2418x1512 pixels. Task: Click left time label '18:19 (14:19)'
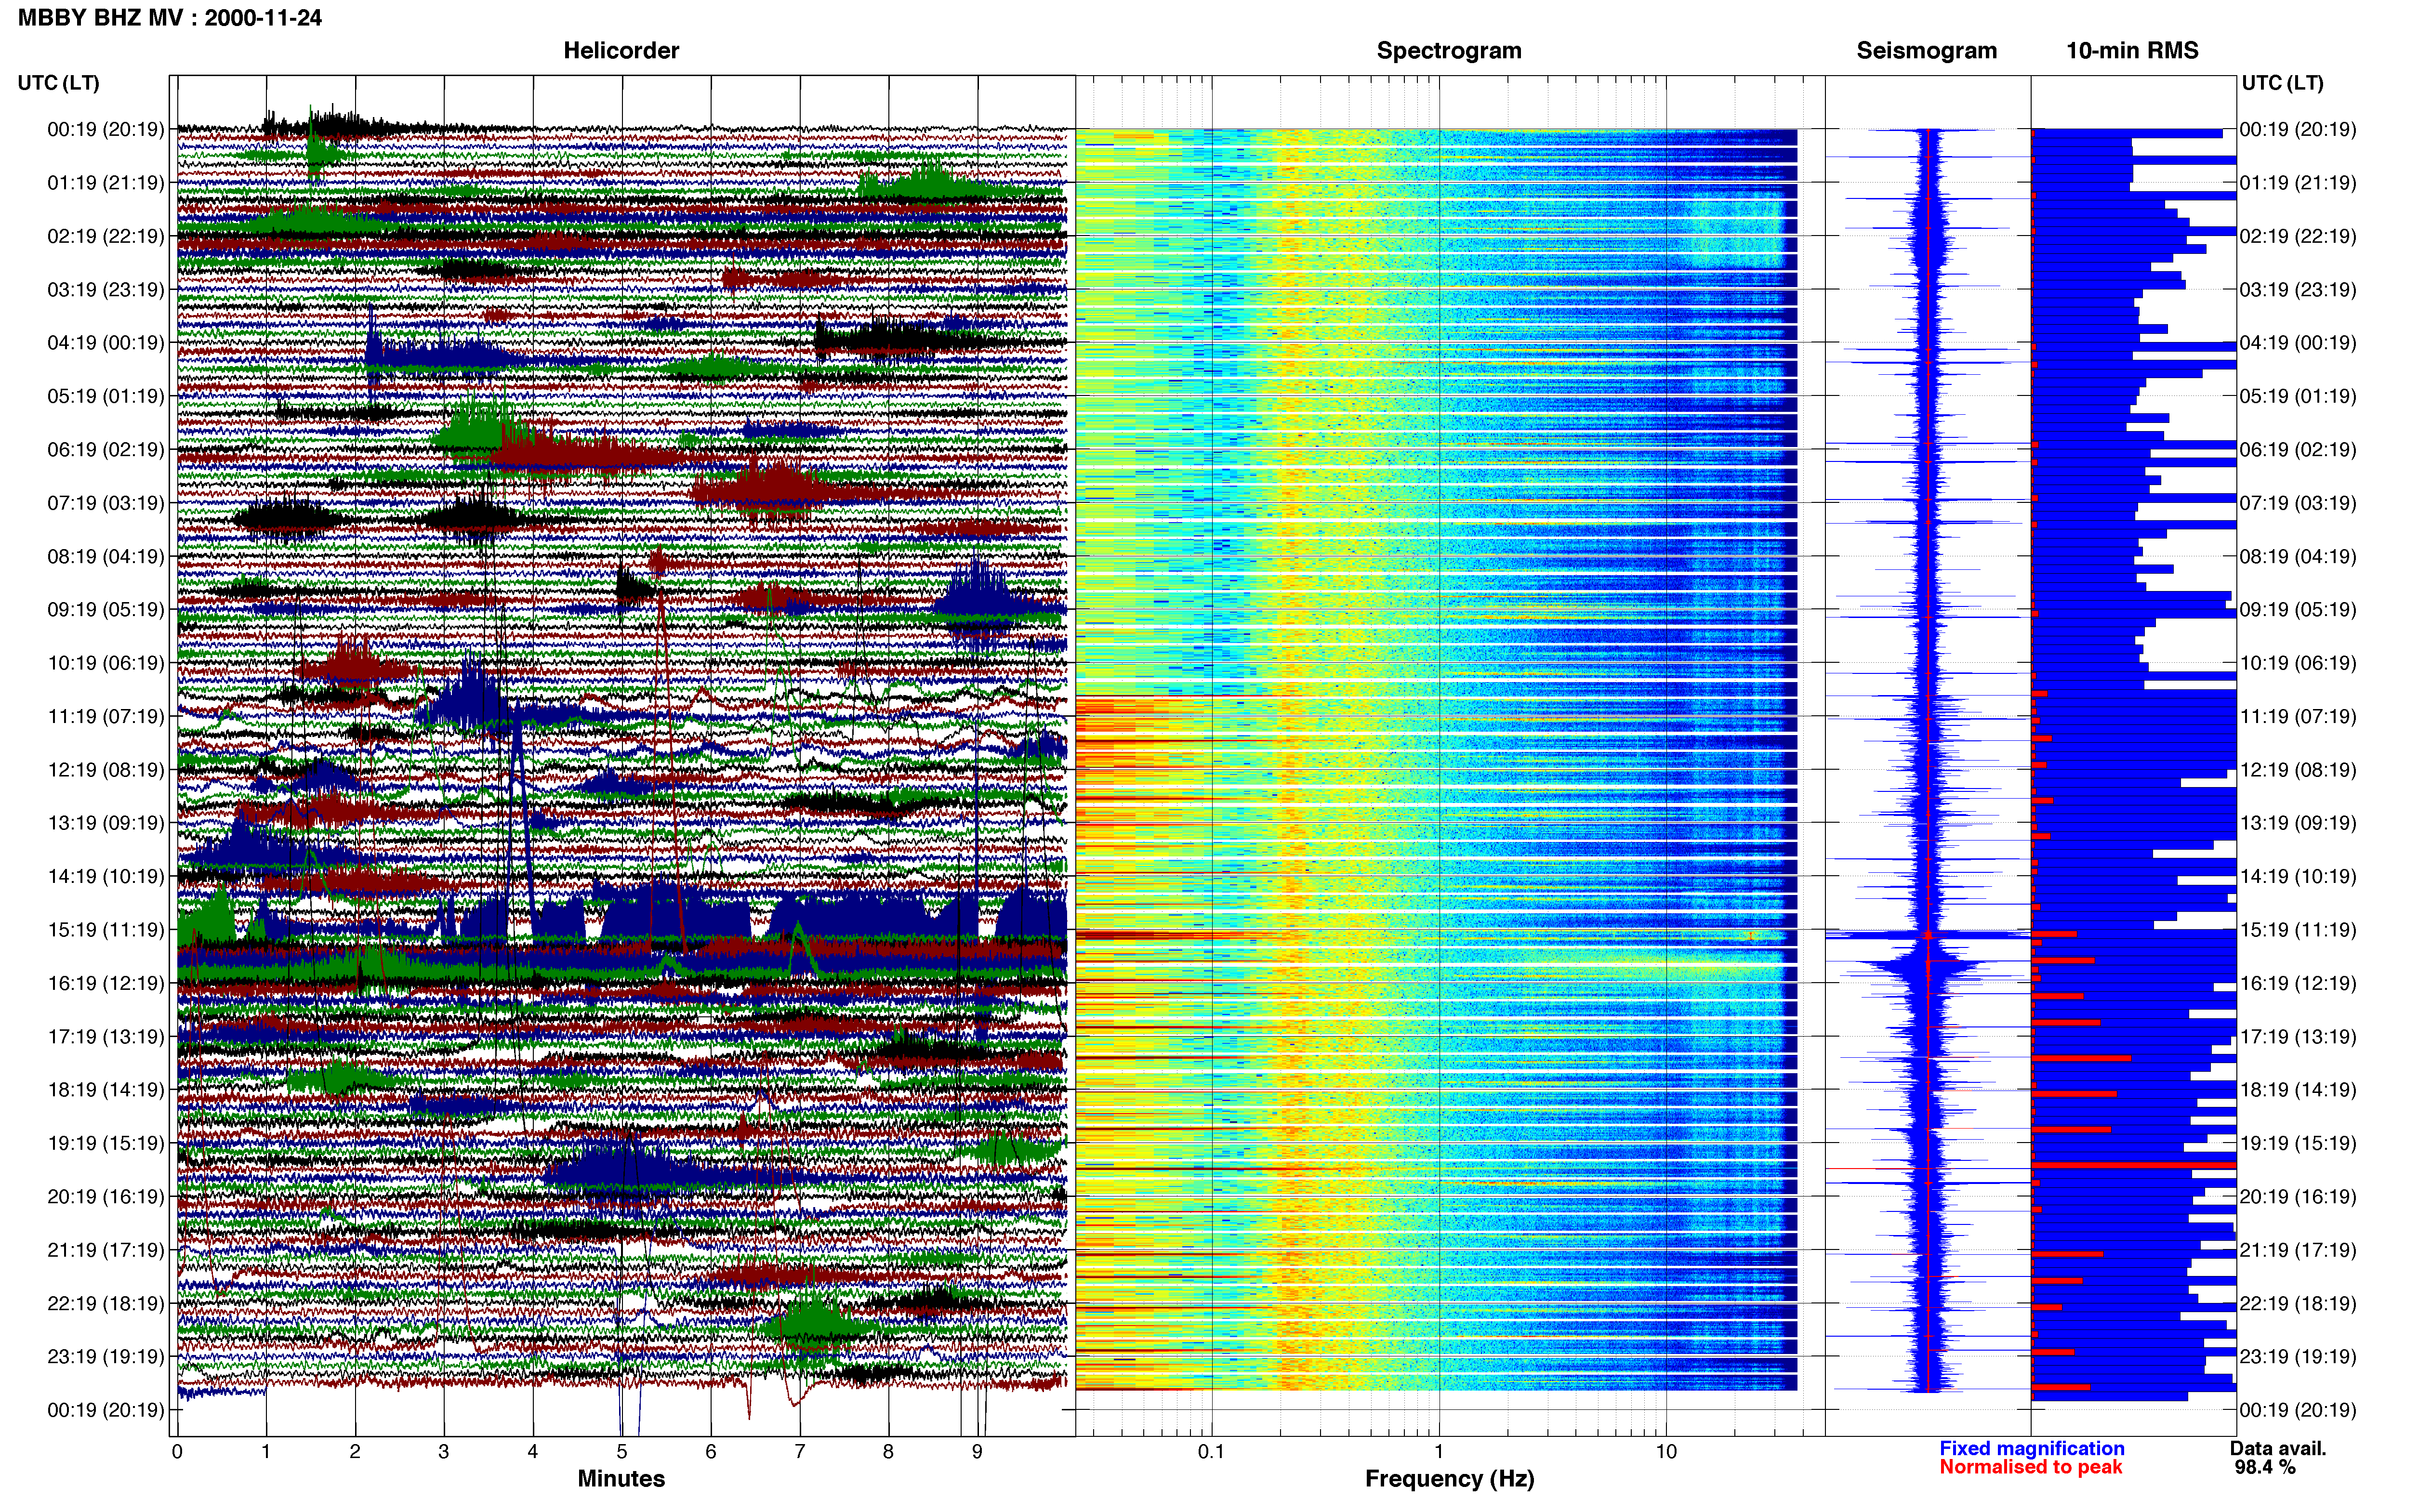106,1089
